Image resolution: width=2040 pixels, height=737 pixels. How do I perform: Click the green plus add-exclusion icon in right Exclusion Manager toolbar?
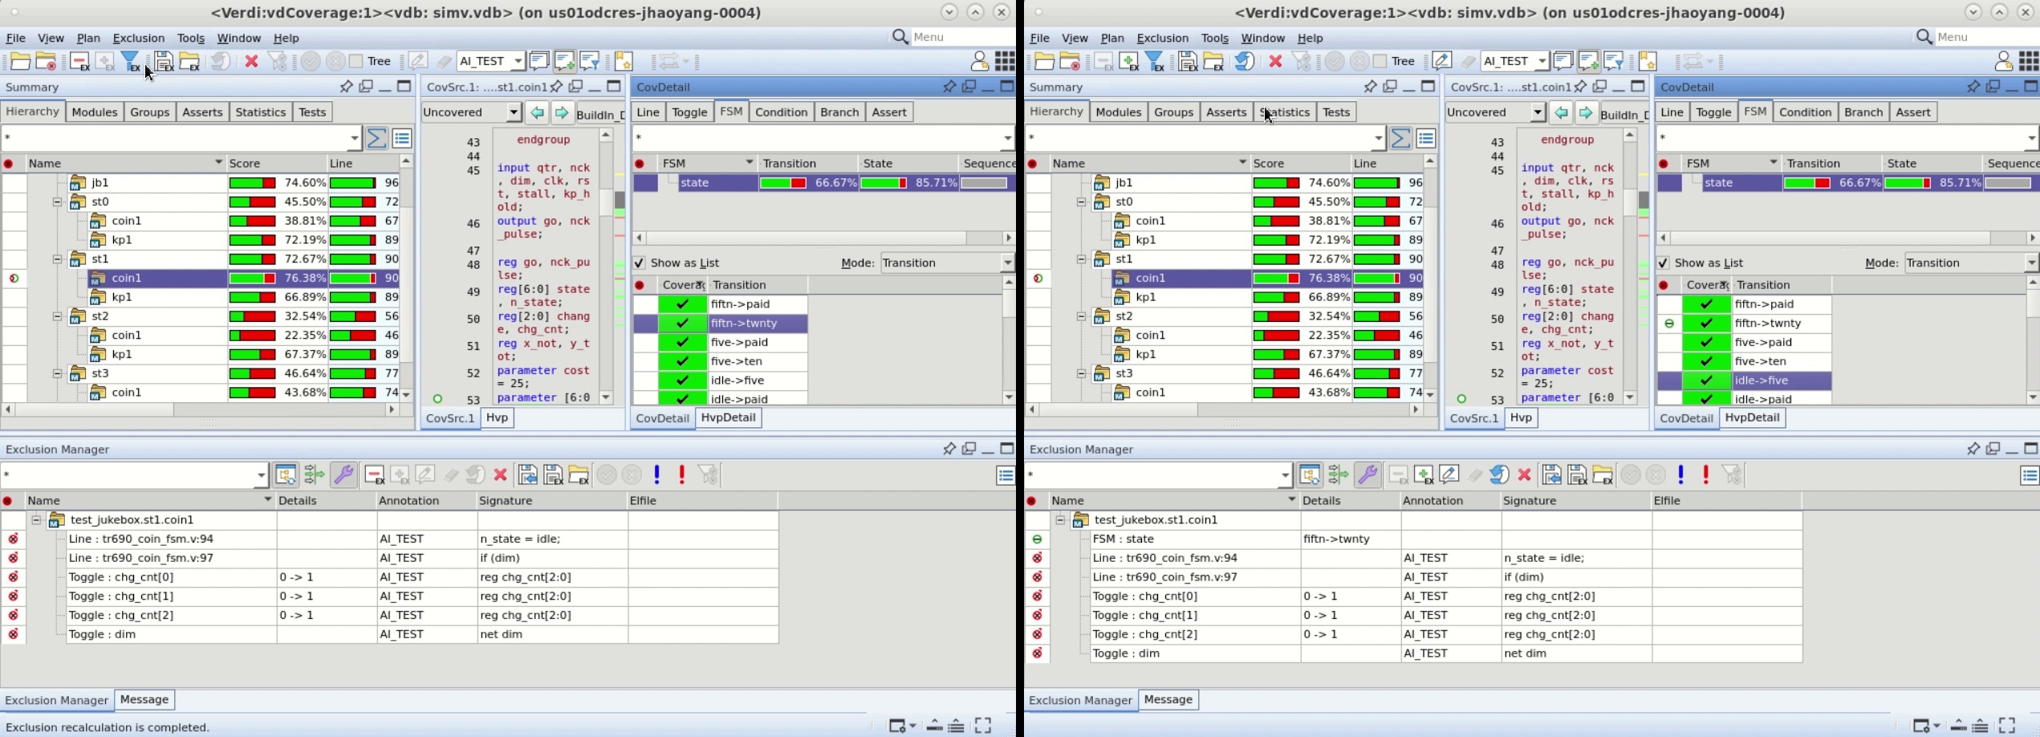pos(1424,475)
